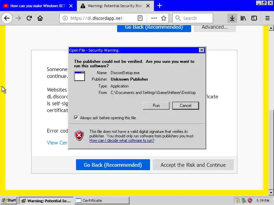Open the Downloads arrow panel
Viewport: 274px width, 205px height.
coord(232,18)
